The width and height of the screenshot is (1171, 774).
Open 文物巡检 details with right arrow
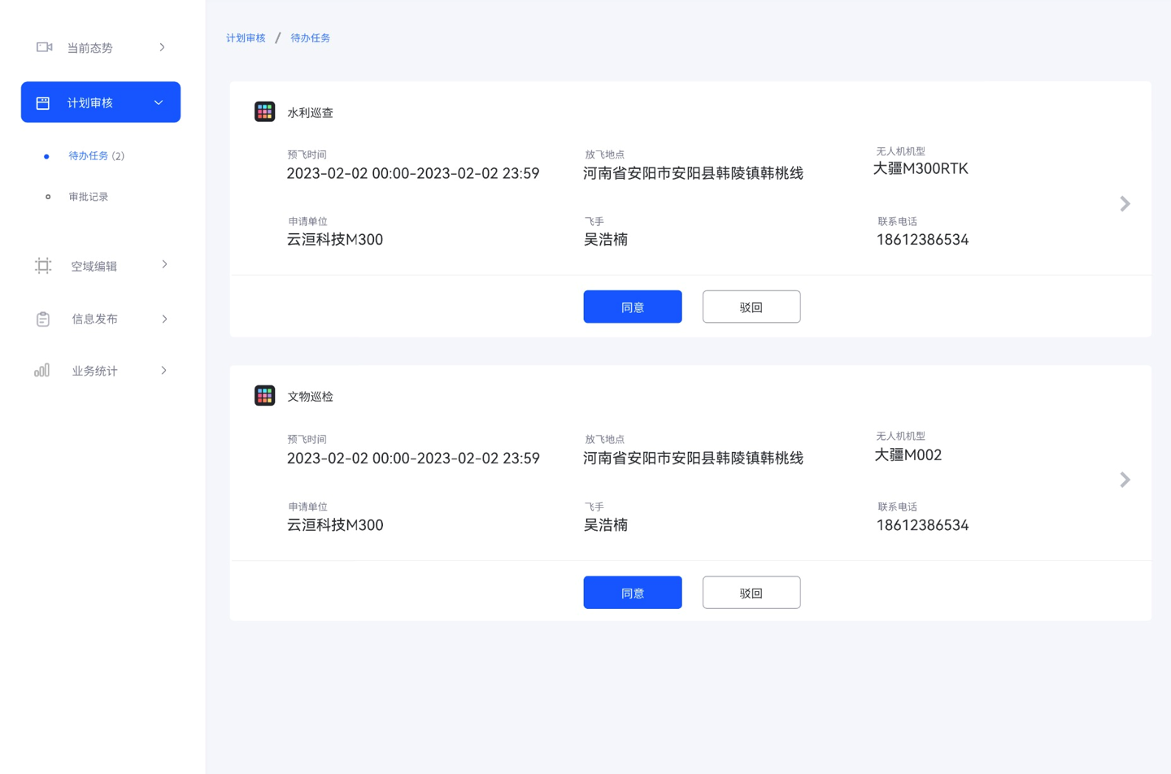coord(1125,480)
